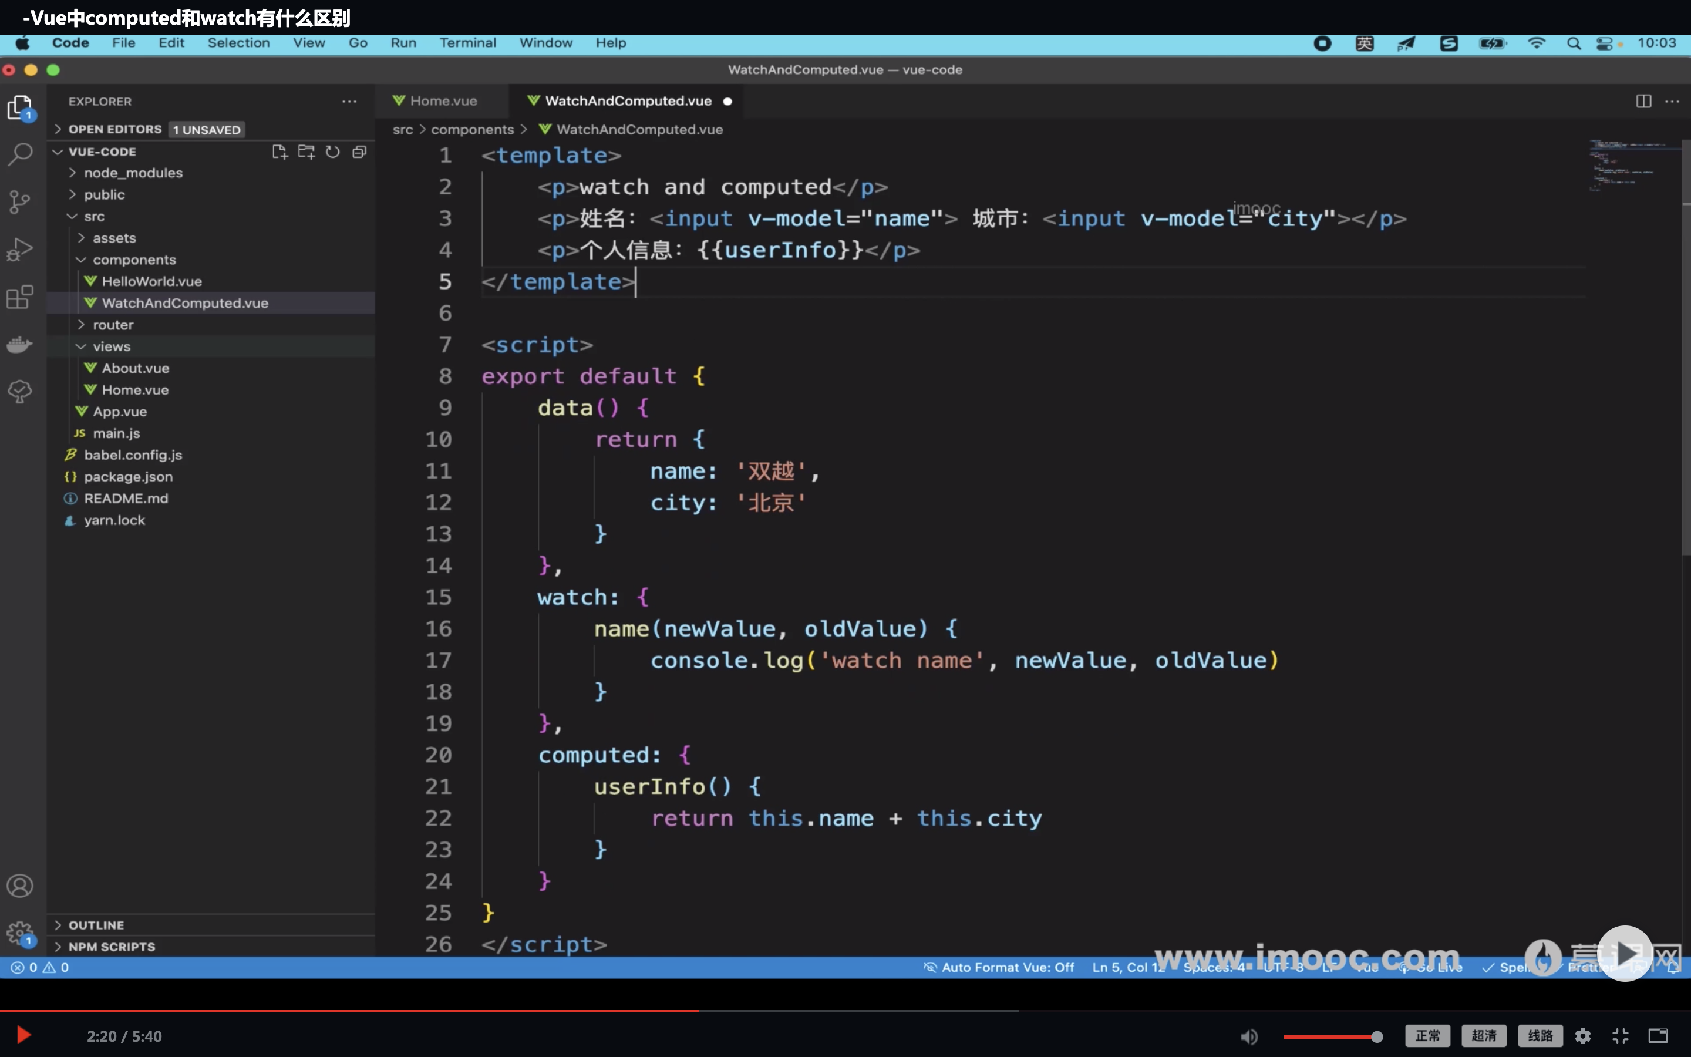Open Run and Debug view
This screenshot has width=1691, height=1057.
pos(19,250)
